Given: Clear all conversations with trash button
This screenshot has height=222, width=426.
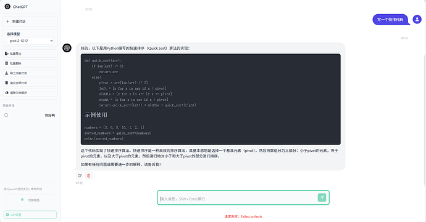Looking at the screenshot, I should click(30, 83).
